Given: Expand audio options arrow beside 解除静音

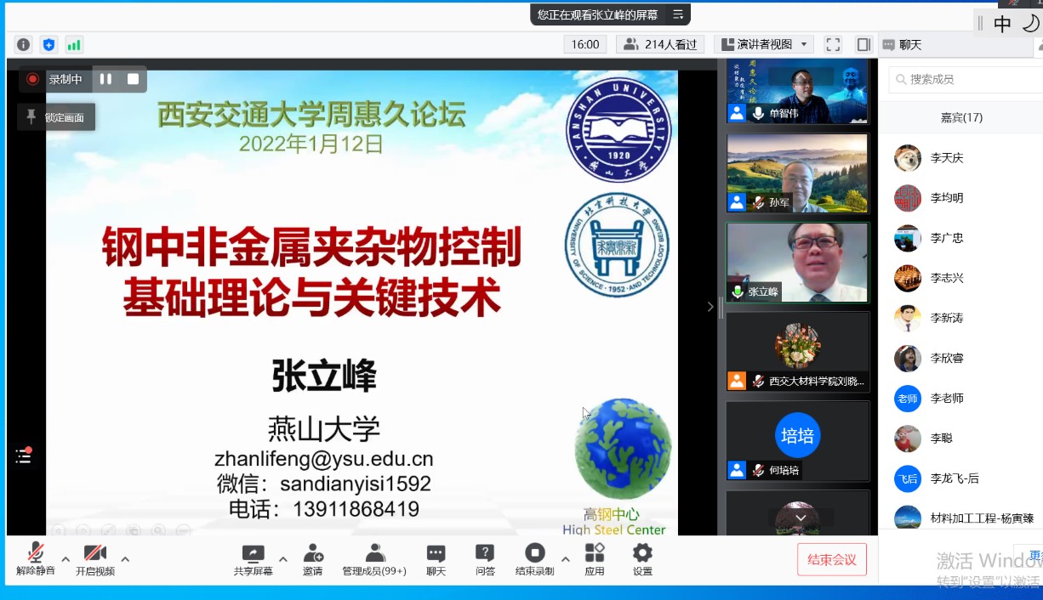Looking at the screenshot, I should (x=66, y=559).
